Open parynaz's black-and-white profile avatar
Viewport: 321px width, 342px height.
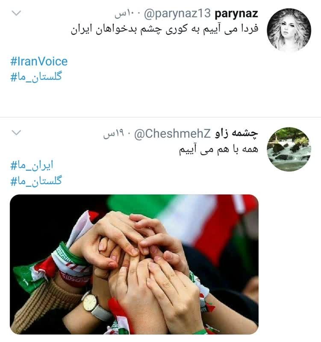(289, 30)
